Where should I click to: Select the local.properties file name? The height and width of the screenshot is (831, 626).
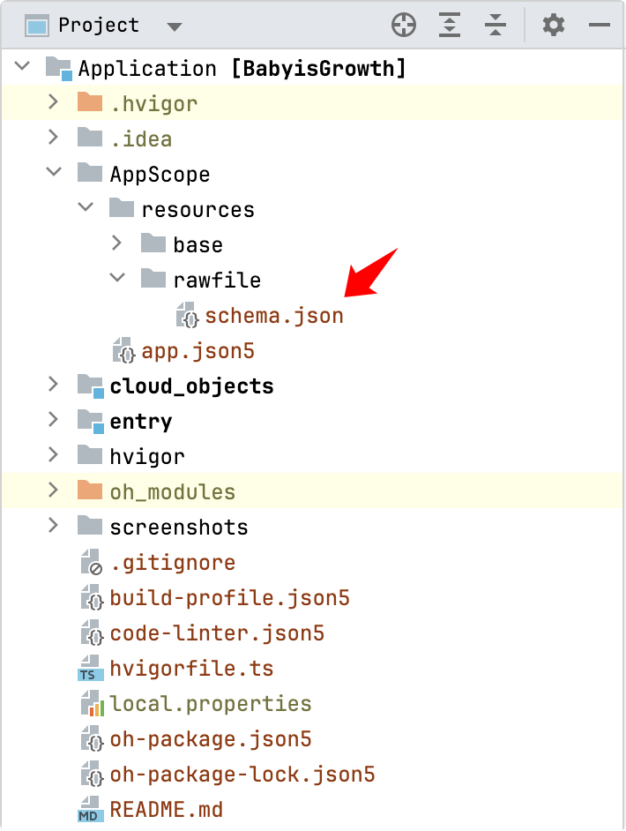210,704
